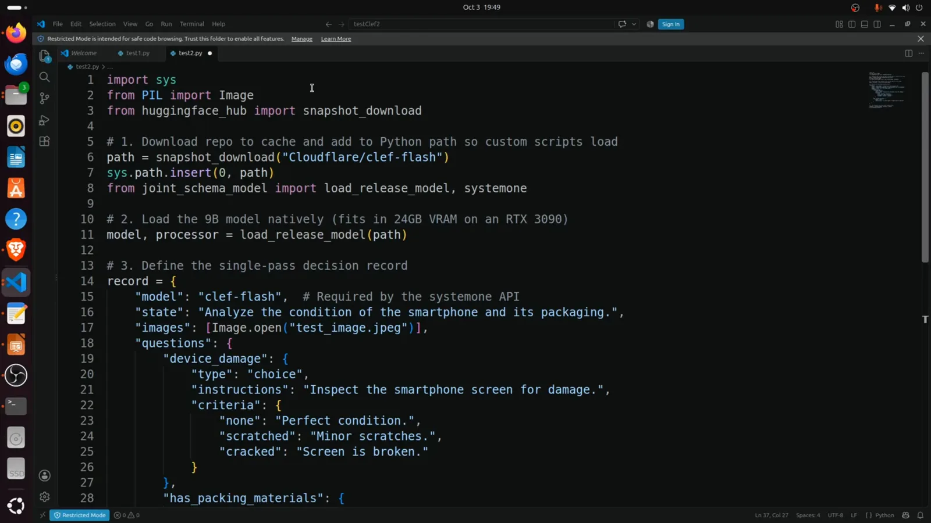Open the Extensions view
Screen dimensions: 931x523
tap(44, 141)
